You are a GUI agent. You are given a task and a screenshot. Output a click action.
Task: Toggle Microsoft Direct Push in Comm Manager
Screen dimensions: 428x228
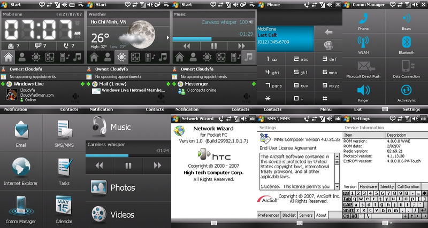(x=363, y=69)
